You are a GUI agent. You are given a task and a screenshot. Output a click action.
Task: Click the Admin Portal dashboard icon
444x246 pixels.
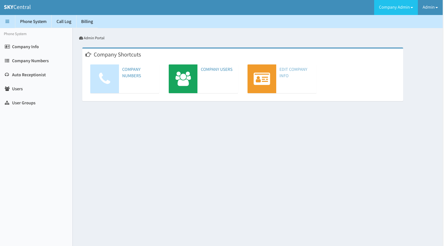pyautogui.click(x=81, y=38)
